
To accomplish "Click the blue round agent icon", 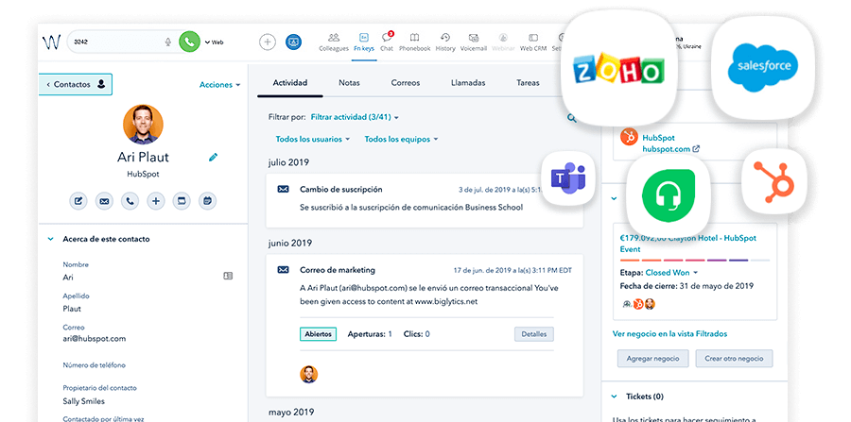I will pyautogui.click(x=294, y=42).
